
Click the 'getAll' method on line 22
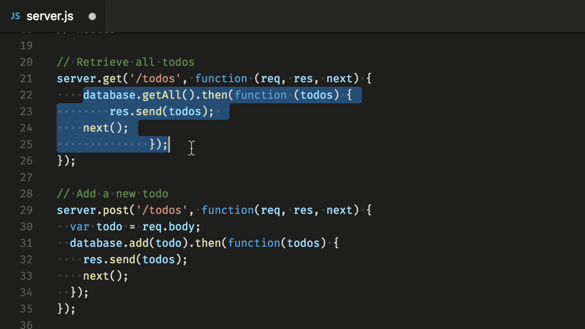coord(155,95)
